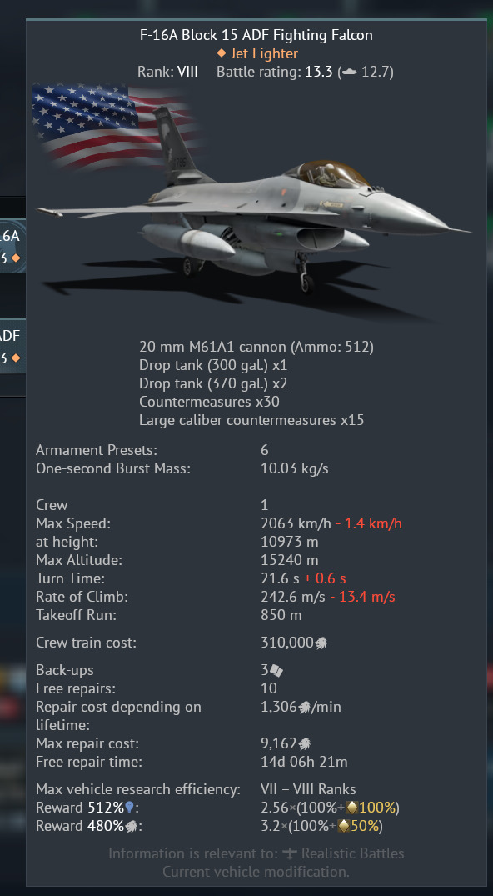Click the silver lion icon beside Reward 480%
Image resolution: width=493 pixels, height=896 pixels.
[x=130, y=826]
